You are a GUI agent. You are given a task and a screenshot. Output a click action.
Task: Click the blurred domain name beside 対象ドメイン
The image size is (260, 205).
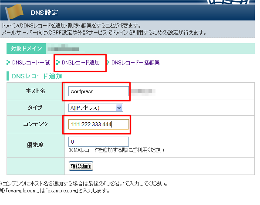click(x=63, y=48)
